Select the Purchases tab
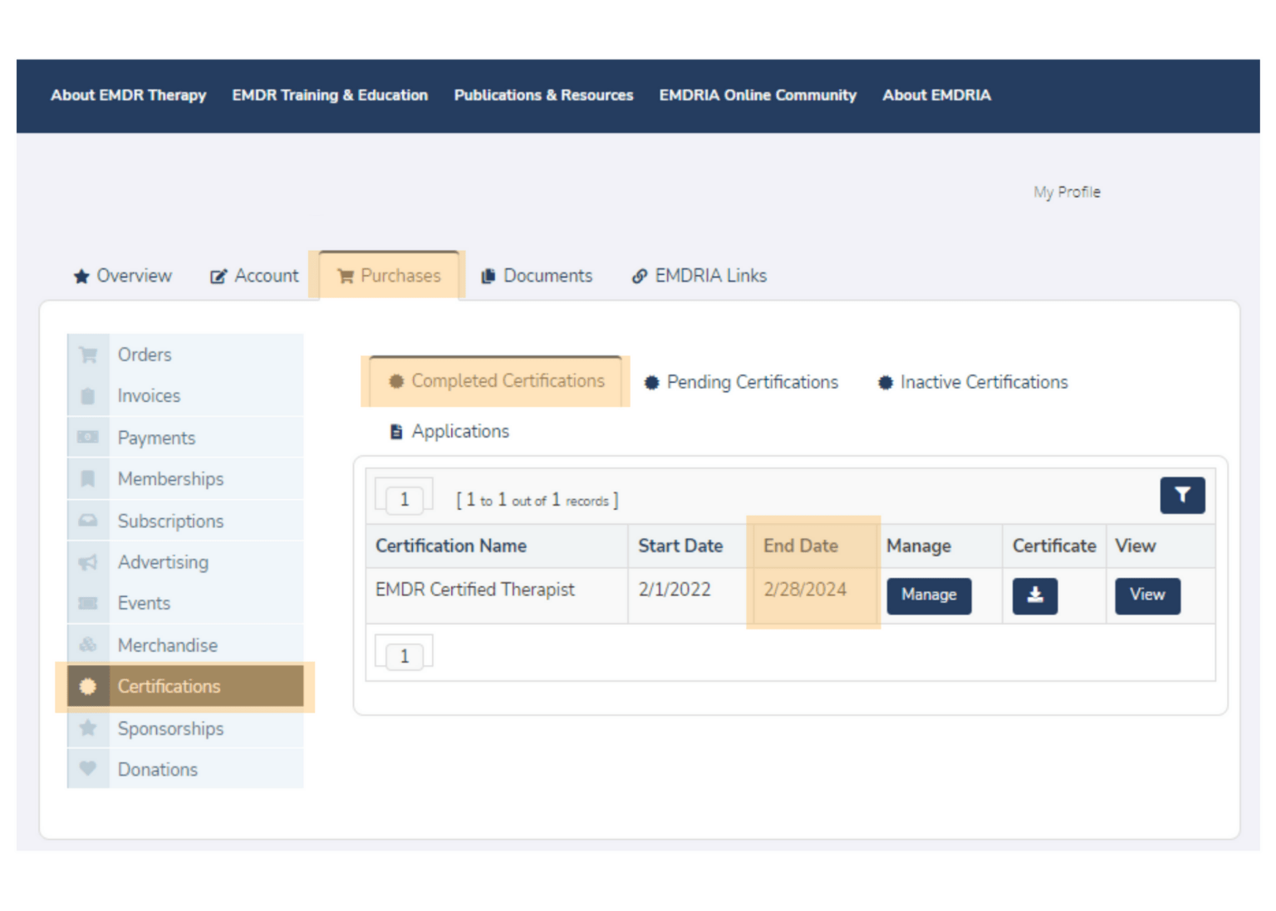 pos(389,276)
